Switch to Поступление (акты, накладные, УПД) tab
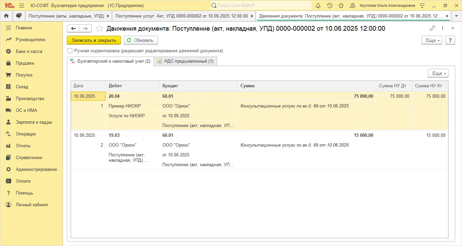Viewport: 462px width, 246px height. point(66,16)
